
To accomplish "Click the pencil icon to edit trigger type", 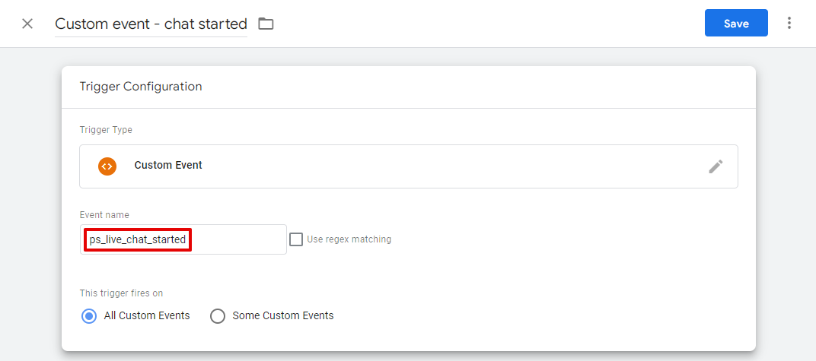I will [x=716, y=166].
